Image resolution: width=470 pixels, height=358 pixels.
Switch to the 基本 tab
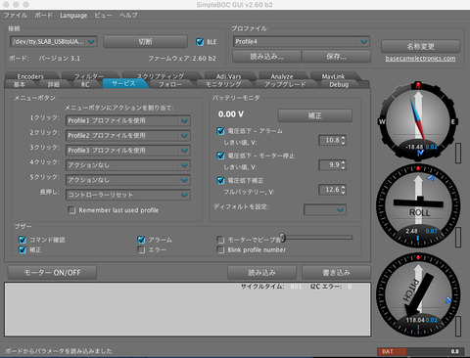click(x=20, y=84)
